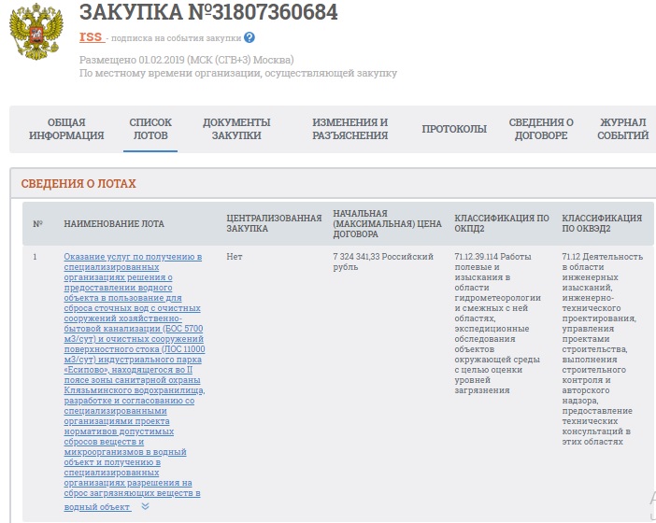Expand the full lot name with double chevron
Viewport: 656px width, 523px height.
click(145, 506)
